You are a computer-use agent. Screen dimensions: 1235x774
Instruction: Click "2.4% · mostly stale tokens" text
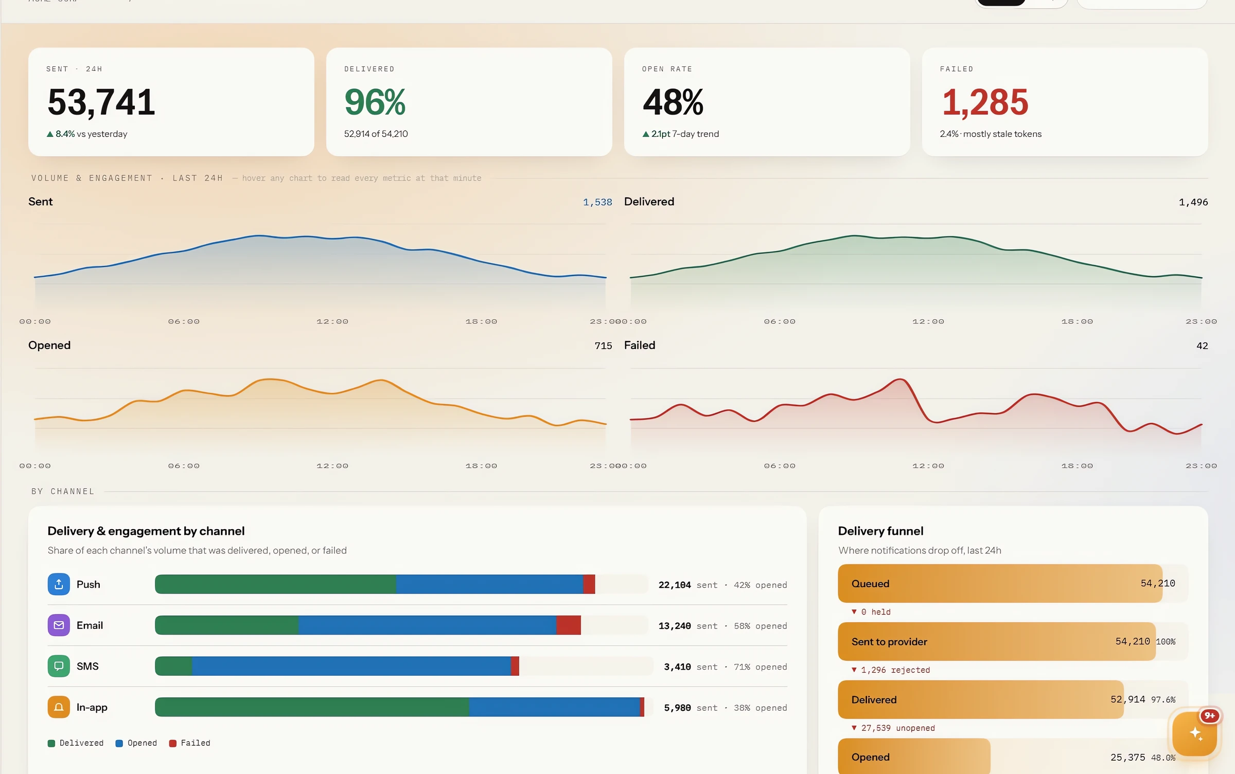click(991, 134)
